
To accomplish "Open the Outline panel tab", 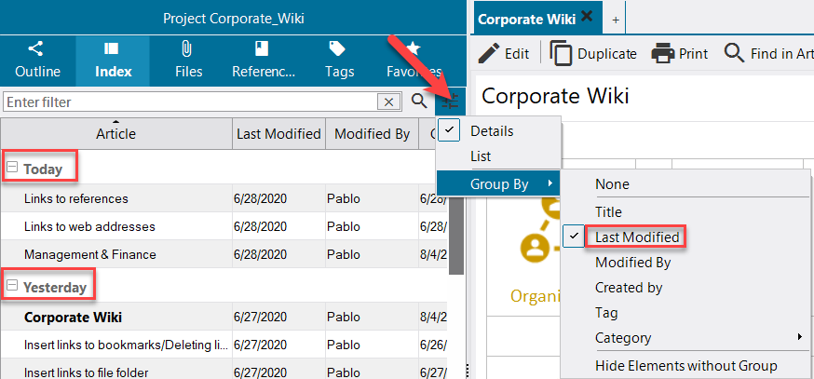I will [x=37, y=59].
